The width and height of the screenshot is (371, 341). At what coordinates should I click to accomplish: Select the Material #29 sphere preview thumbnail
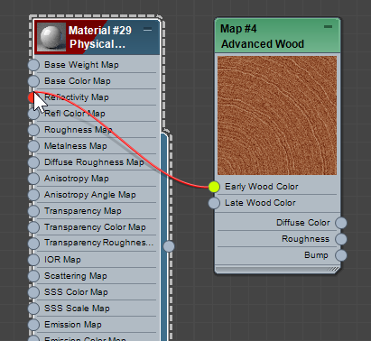pyautogui.click(x=51, y=38)
